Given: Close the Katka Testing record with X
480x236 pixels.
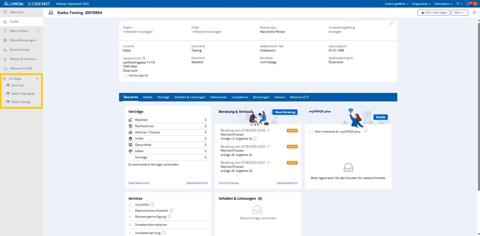Looking at the screenshot, I should (x=474, y=12).
